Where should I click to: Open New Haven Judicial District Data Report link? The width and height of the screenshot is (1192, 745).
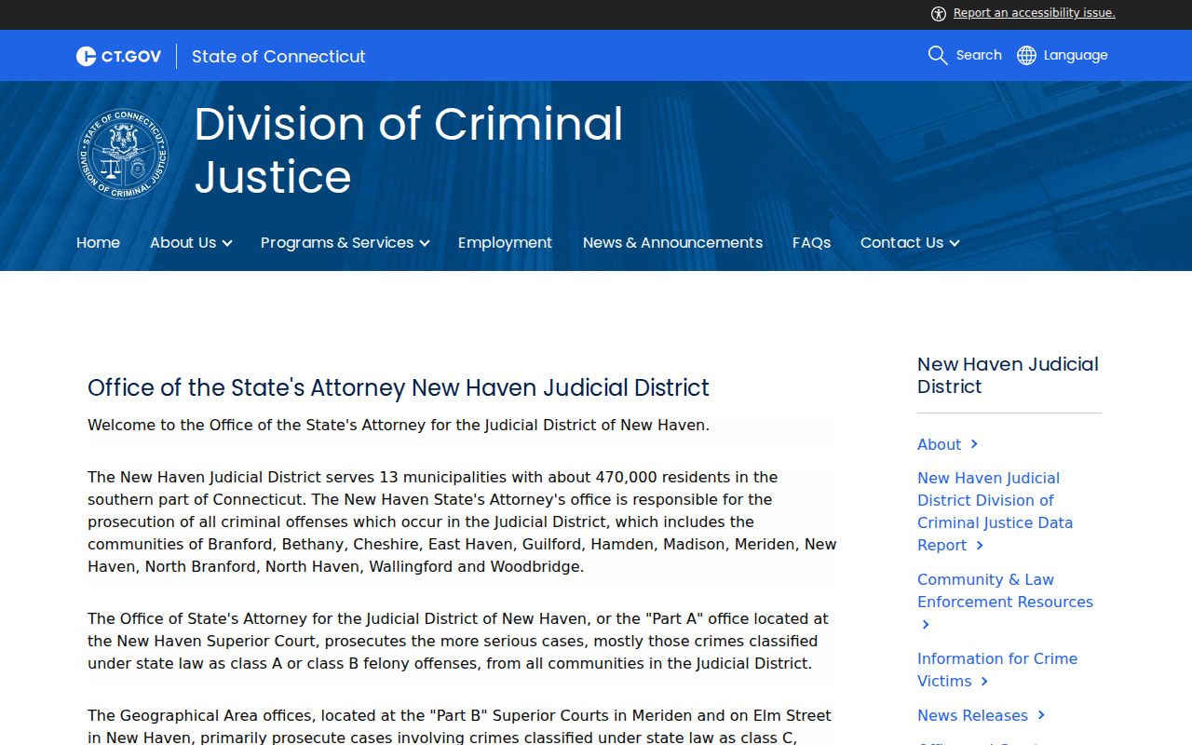tap(995, 511)
